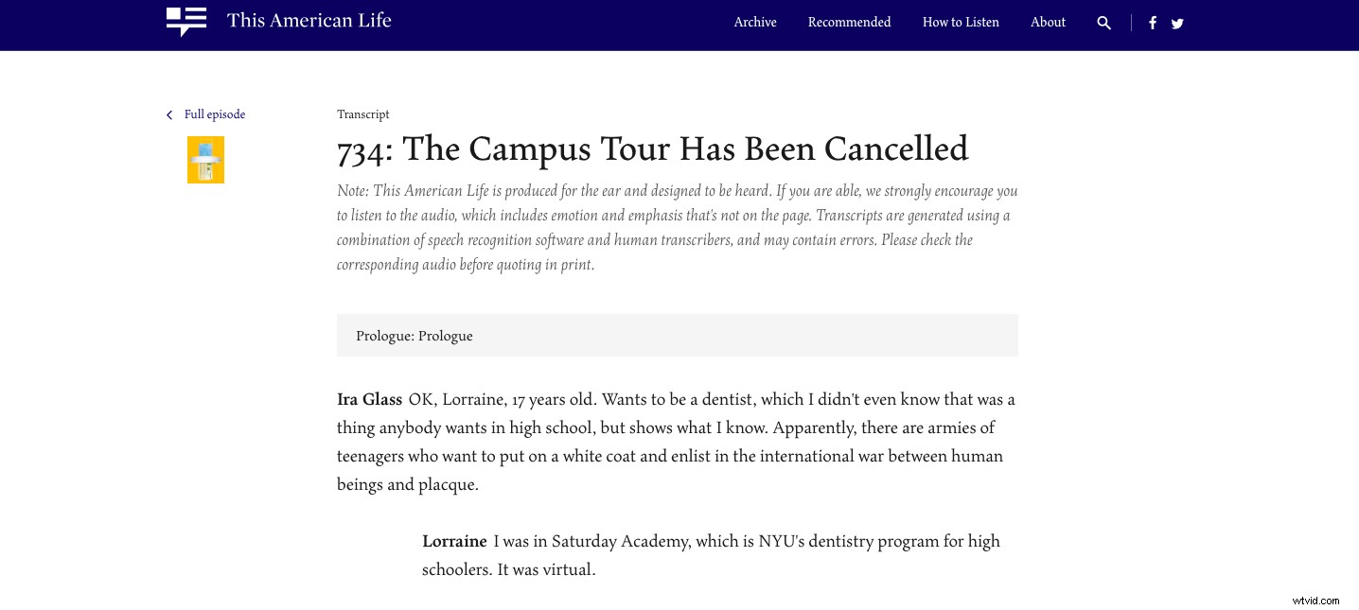Screen dimensions: 1359x610
Task: Open the About menu item
Action: pyautogui.click(x=1048, y=23)
